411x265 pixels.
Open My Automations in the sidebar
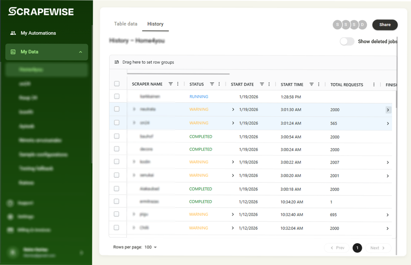(x=38, y=33)
